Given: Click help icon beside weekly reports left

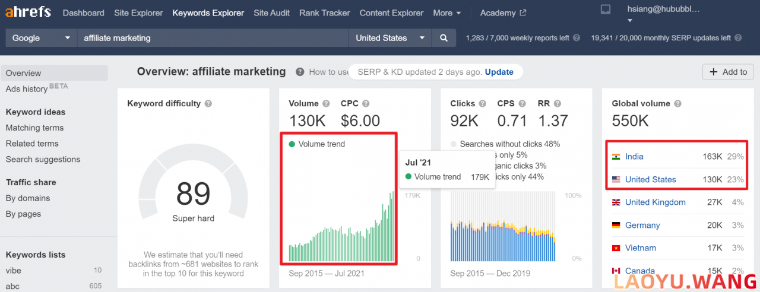Looking at the screenshot, I should [x=576, y=38].
